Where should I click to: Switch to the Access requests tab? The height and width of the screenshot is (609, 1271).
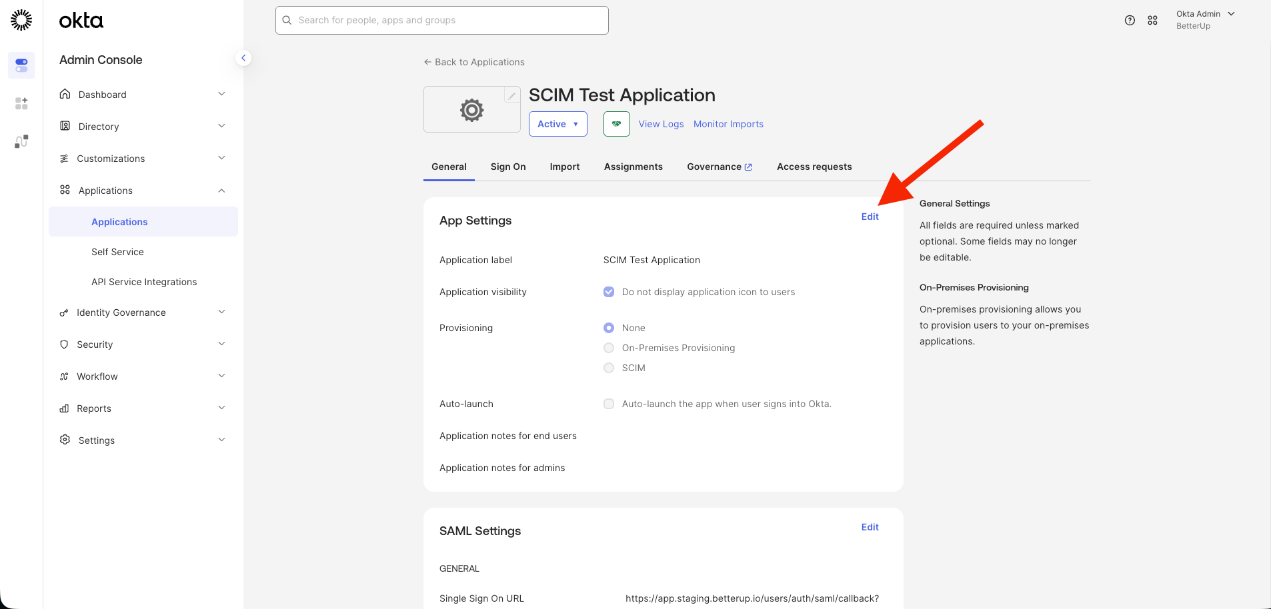tap(814, 167)
